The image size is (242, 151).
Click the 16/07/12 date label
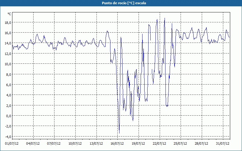pos(117,143)
